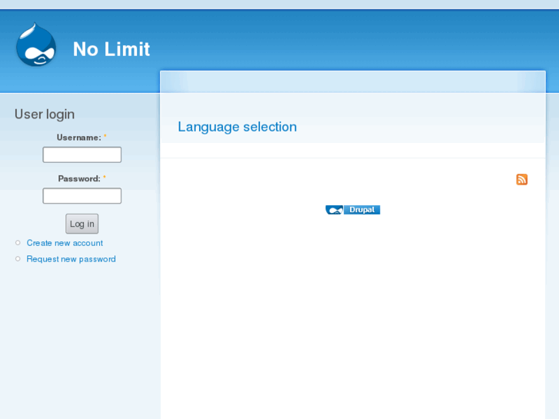
Task: Open the orange RSS feed icon
Action: [521, 179]
